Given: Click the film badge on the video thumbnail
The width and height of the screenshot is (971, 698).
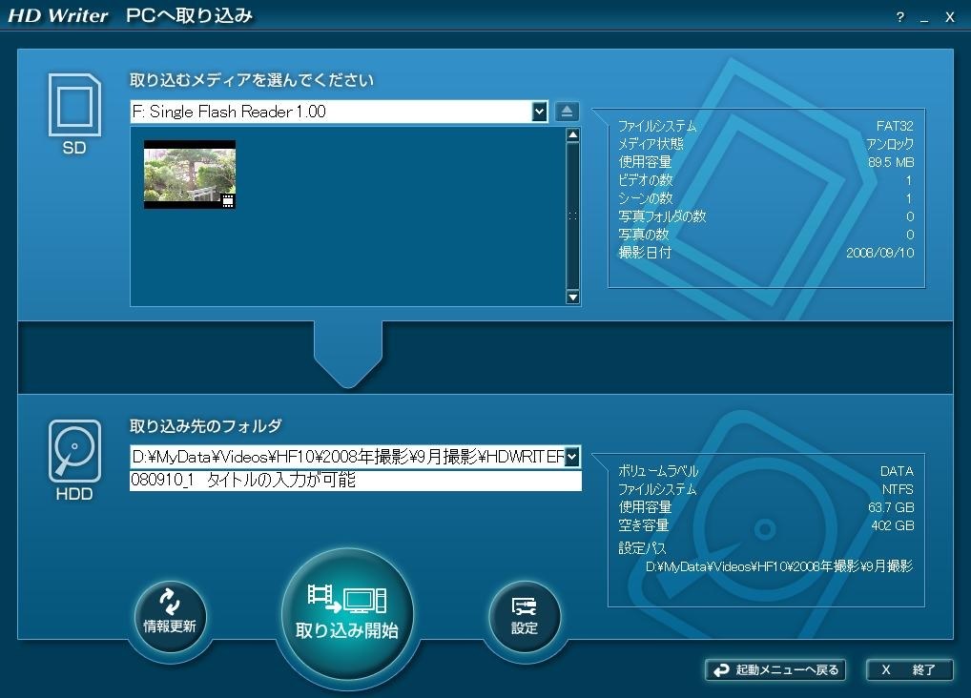Looking at the screenshot, I should (x=227, y=200).
